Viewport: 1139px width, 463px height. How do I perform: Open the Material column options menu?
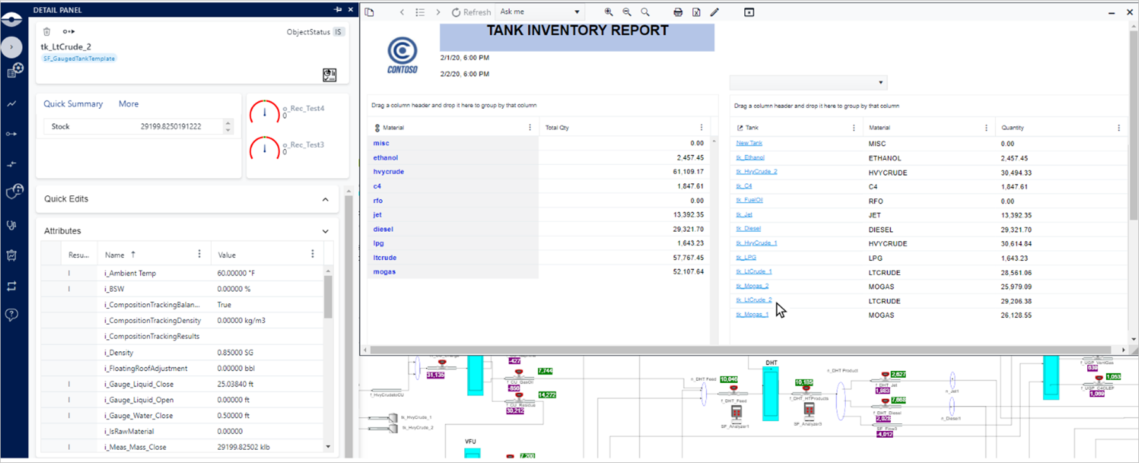(529, 128)
